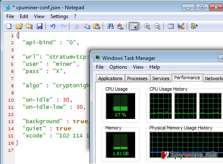
Task: Click the "on-idle" key on line 10
Action: (37, 100)
